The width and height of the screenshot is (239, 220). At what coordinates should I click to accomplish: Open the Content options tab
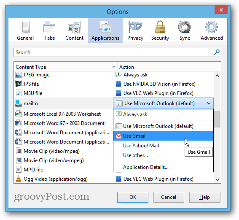point(74,30)
